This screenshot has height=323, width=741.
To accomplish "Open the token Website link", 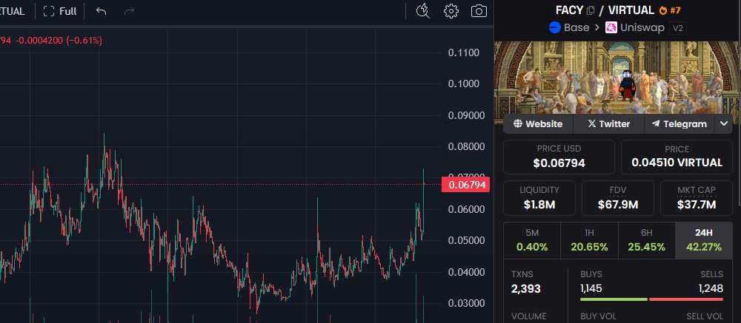I will click(x=538, y=124).
